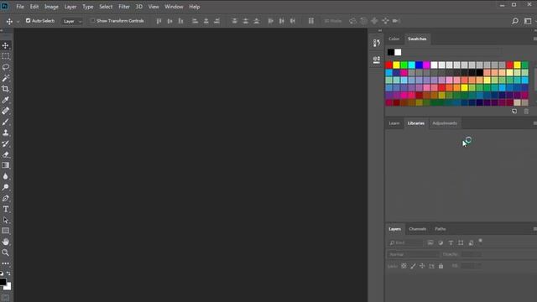Switch to the Adjustments tab
Viewport: 537px width, 302px height.
(445, 123)
